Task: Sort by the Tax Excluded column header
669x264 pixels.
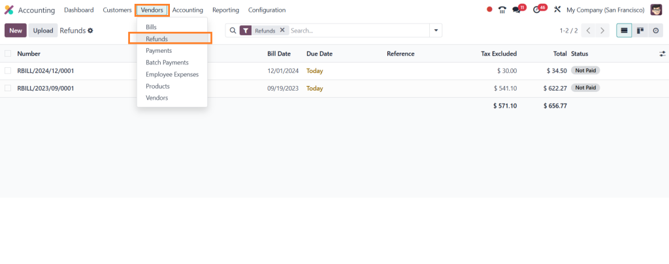Action: click(498, 53)
